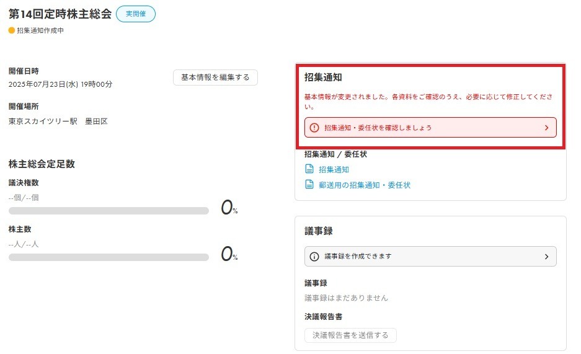Click the info icon beside 議事録を作成できます
This screenshot has height=354, width=581.
(314, 257)
